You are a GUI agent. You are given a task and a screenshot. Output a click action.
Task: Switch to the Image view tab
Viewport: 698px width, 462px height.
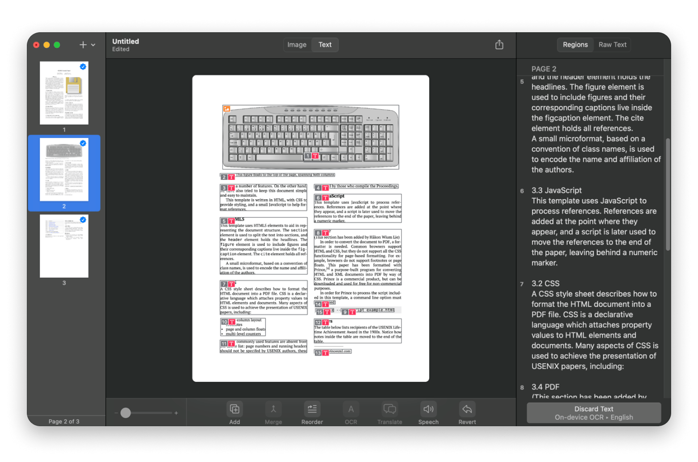coord(297,44)
